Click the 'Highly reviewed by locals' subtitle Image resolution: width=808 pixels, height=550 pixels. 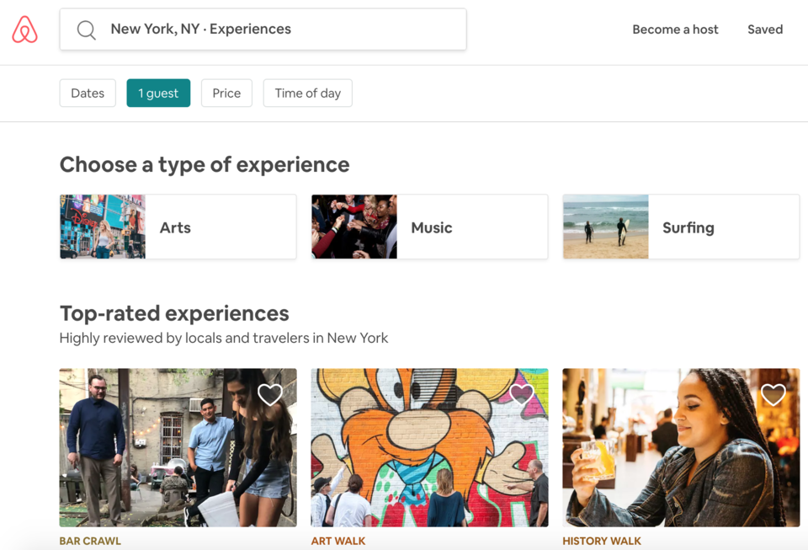[x=224, y=338]
